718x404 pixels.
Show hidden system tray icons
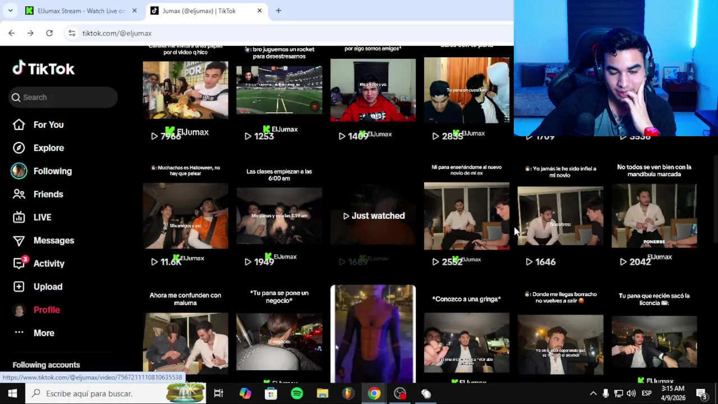[593, 393]
